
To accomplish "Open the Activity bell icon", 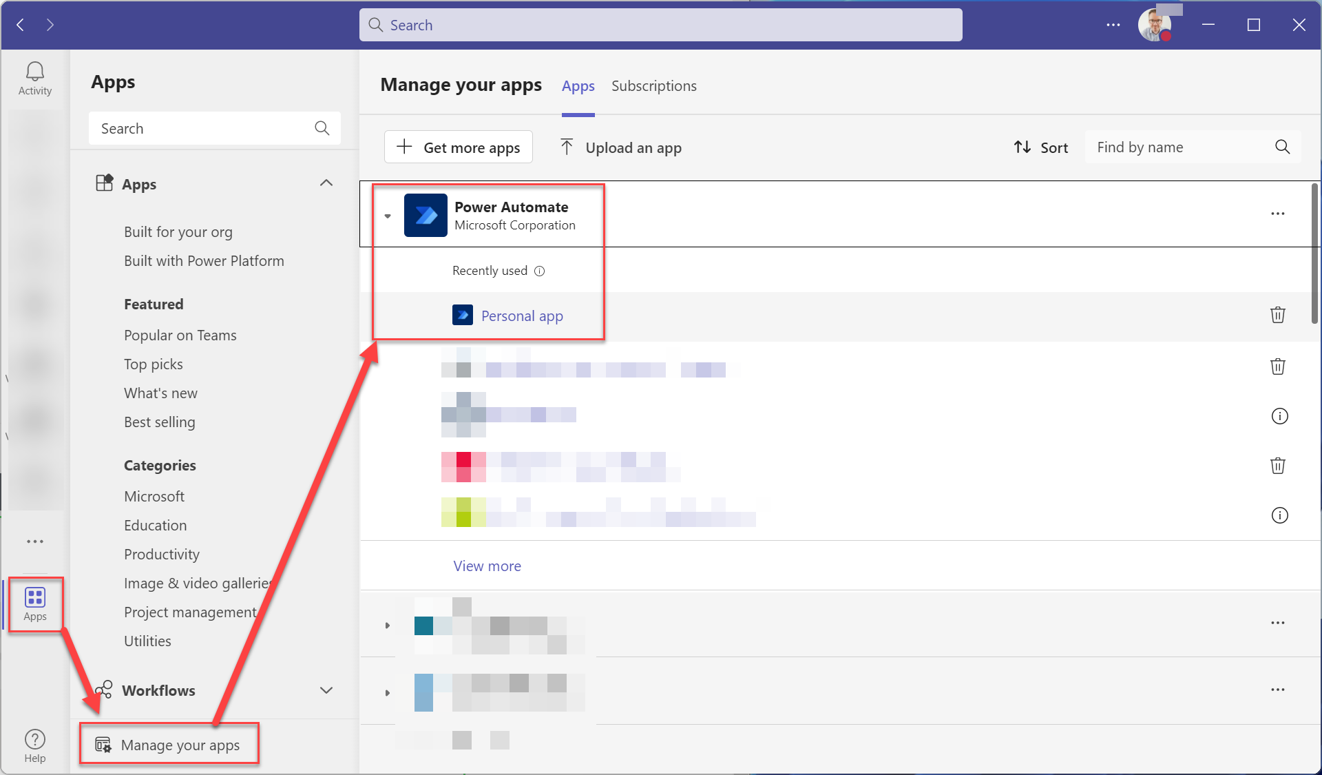I will pos(34,71).
